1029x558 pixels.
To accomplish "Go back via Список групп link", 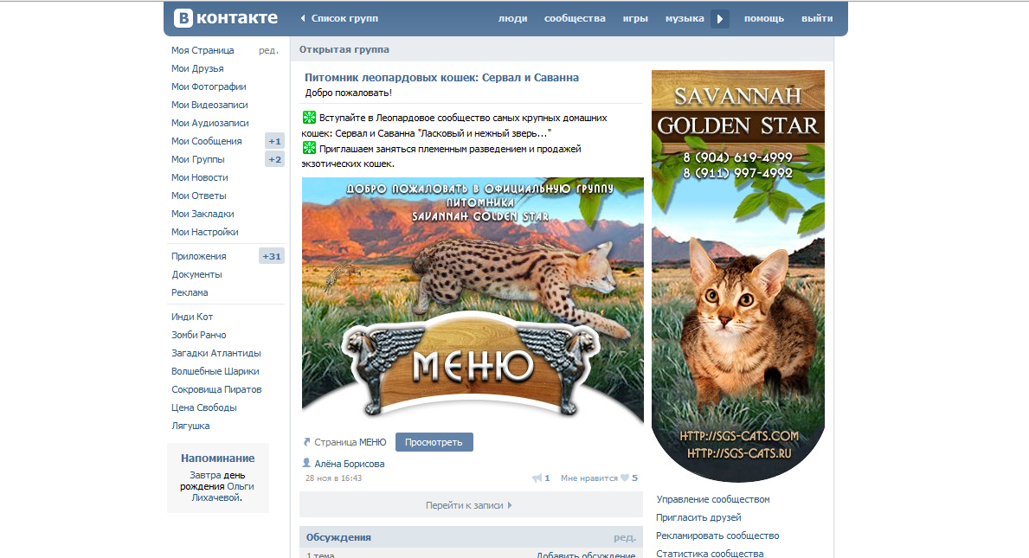I will 339,18.
